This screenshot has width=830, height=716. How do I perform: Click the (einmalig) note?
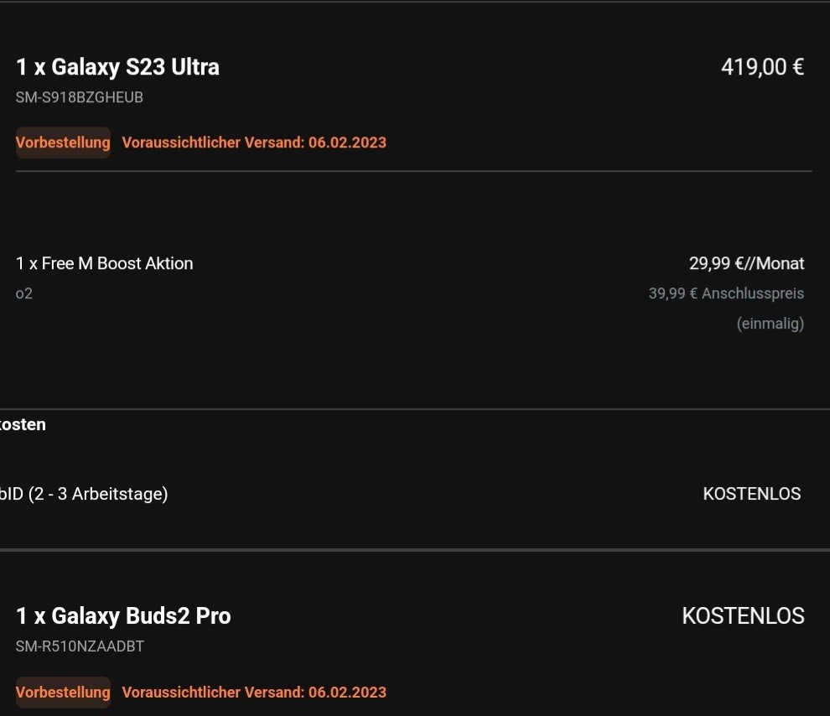(x=770, y=324)
